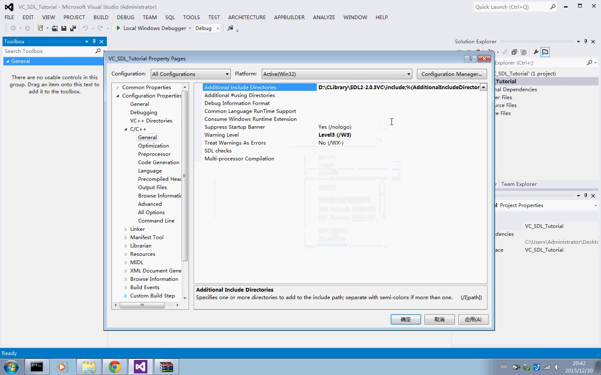This screenshot has width=601, height=375.
Task: Click the 确定 (OK) button
Action: coord(406,319)
